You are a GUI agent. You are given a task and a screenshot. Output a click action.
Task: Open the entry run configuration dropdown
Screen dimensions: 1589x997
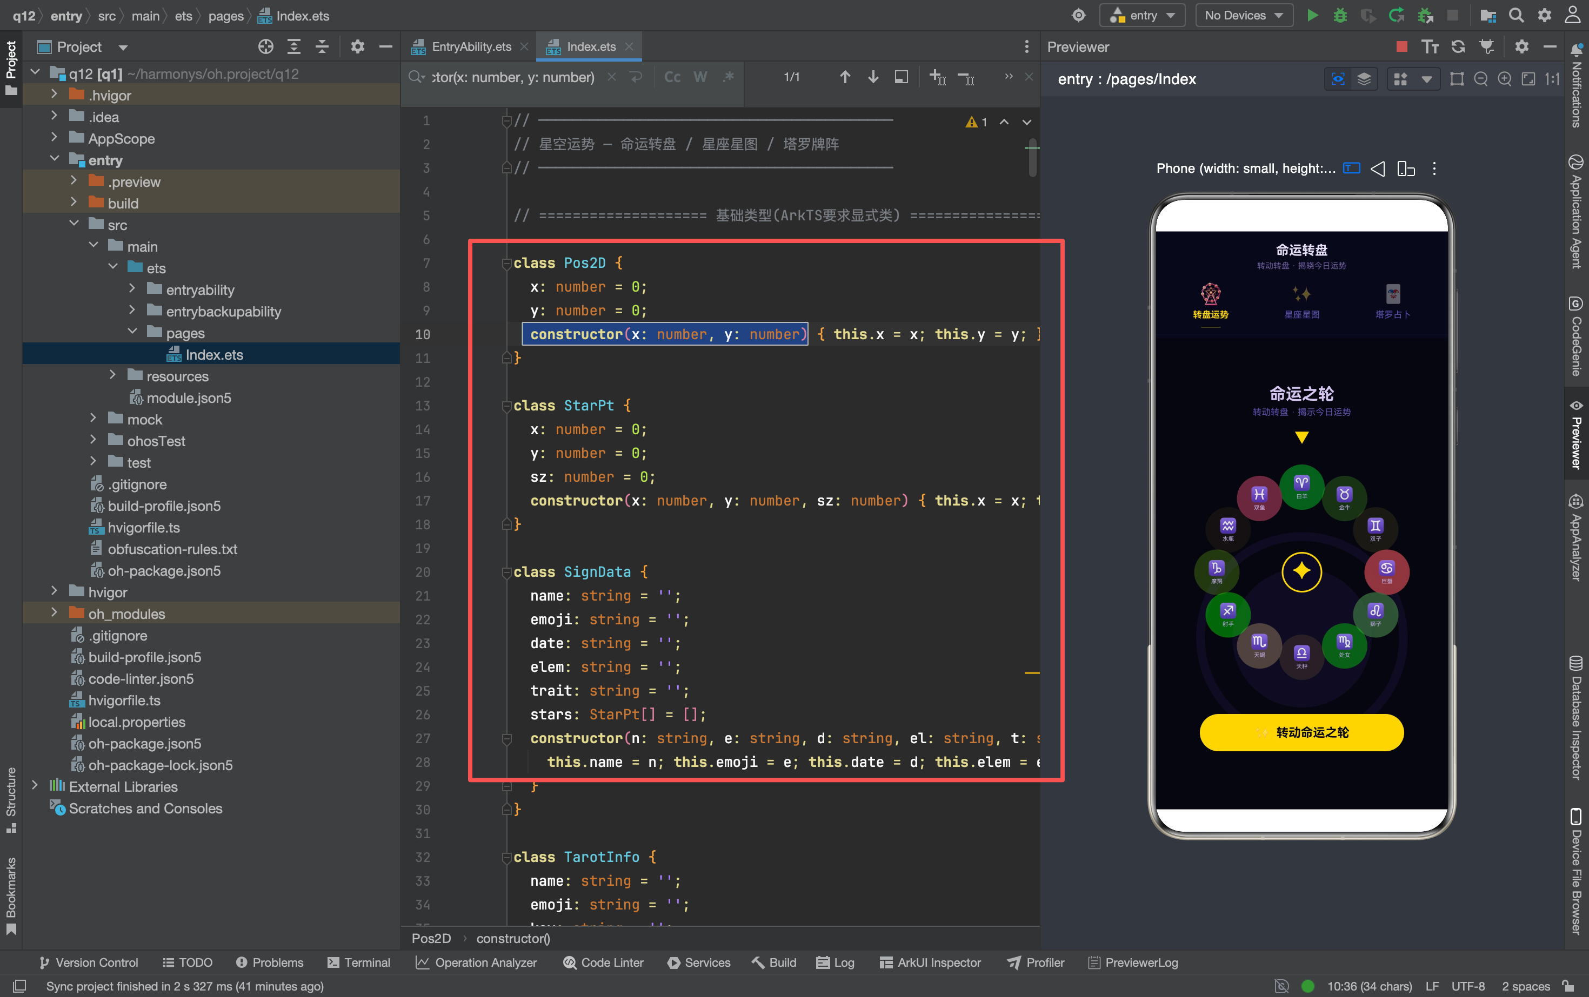[x=1142, y=15]
